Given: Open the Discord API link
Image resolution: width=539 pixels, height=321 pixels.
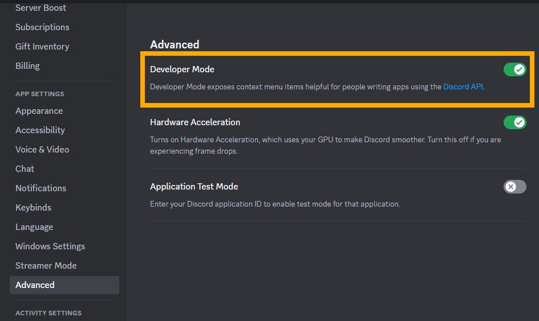Looking at the screenshot, I should pyautogui.click(x=463, y=87).
